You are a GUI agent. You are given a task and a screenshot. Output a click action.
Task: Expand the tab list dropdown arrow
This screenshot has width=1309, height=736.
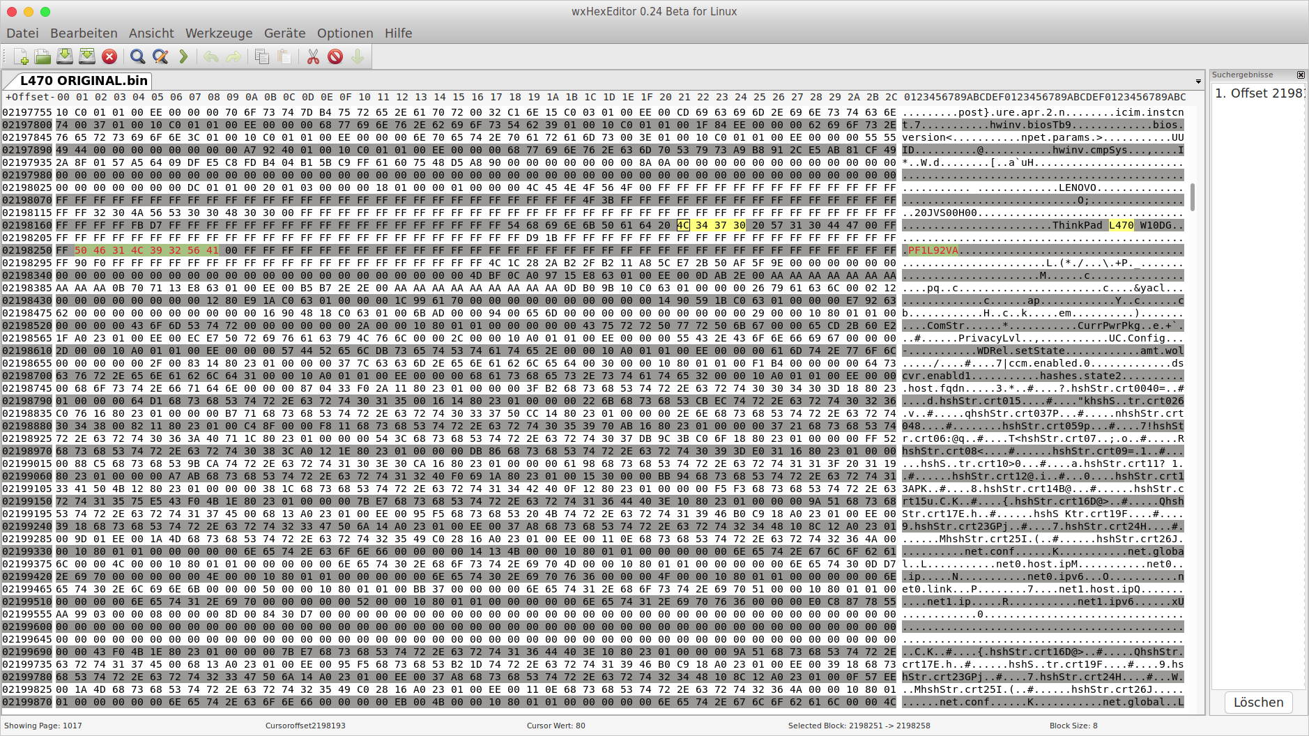click(x=1198, y=82)
